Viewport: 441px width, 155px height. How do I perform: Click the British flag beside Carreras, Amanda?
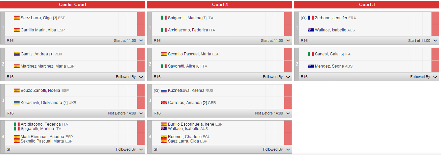pyautogui.click(x=164, y=103)
